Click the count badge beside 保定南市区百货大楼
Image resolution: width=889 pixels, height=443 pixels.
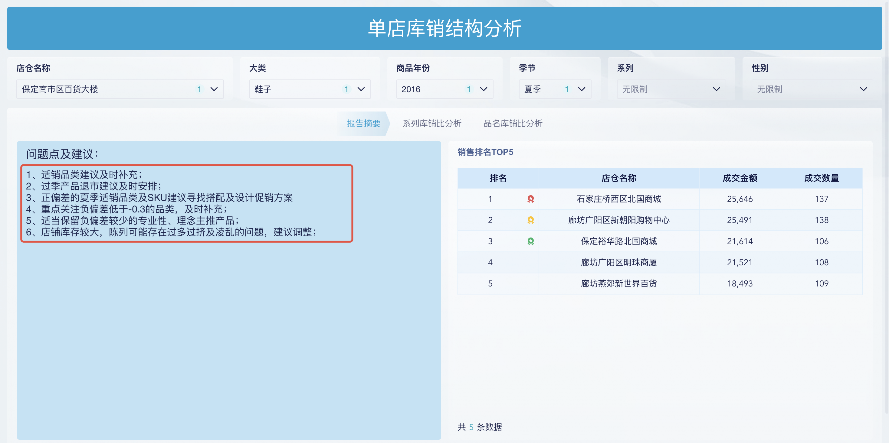pos(199,89)
